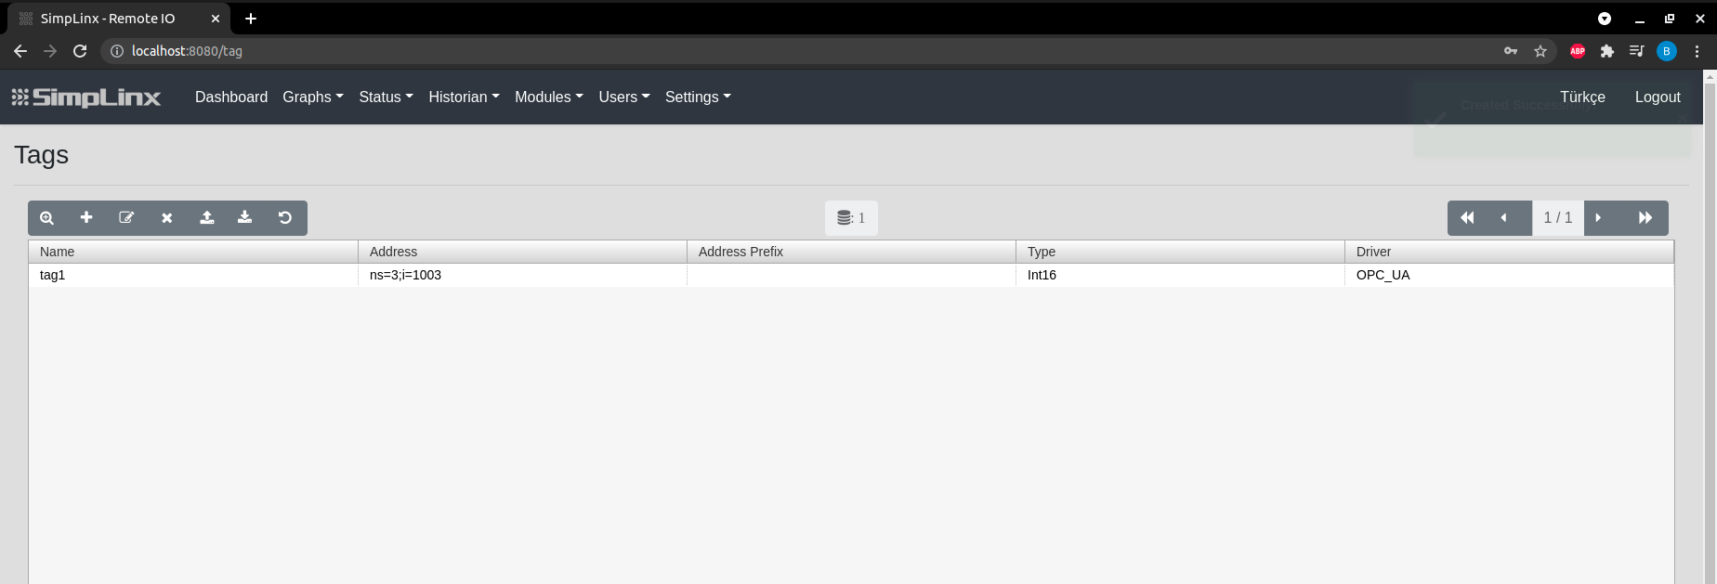Image resolution: width=1717 pixels, height=584 pixels.
Task: Sort by Type column header
Action: (1180, 252)
